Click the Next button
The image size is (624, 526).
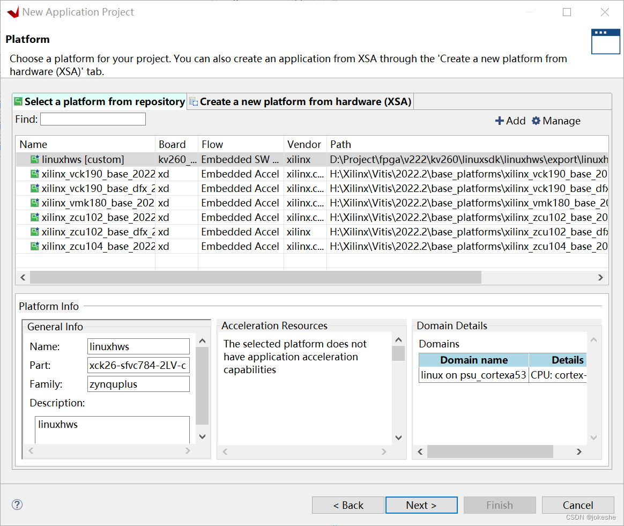(x=421, y=505)
